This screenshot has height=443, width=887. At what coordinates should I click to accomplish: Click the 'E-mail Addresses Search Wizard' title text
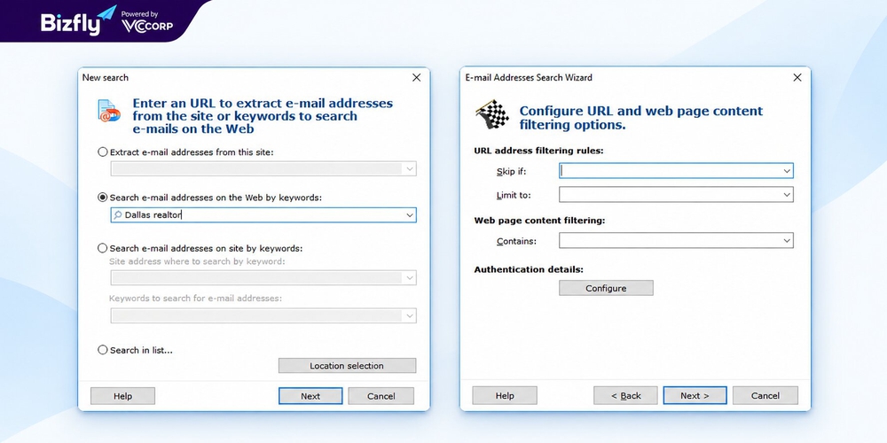point(529,77)
